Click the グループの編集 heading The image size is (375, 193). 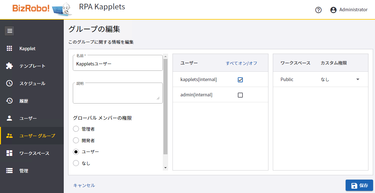94,29
